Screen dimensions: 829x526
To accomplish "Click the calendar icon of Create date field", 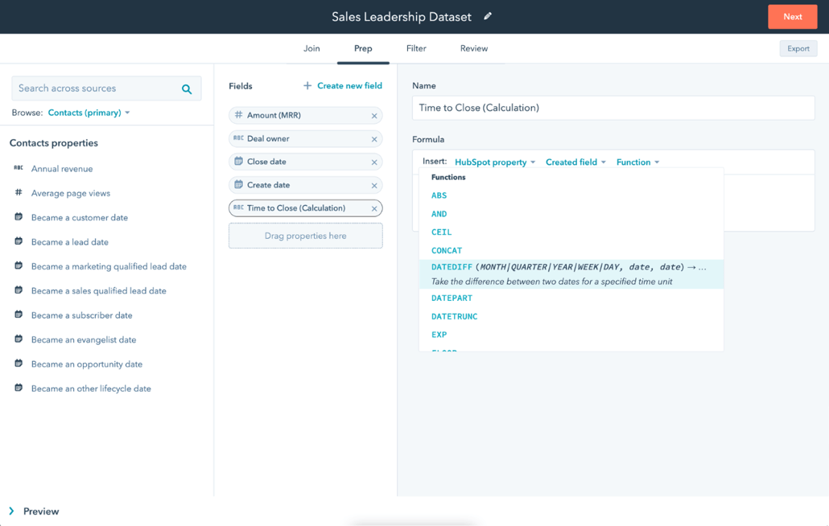I will (238, 184).
